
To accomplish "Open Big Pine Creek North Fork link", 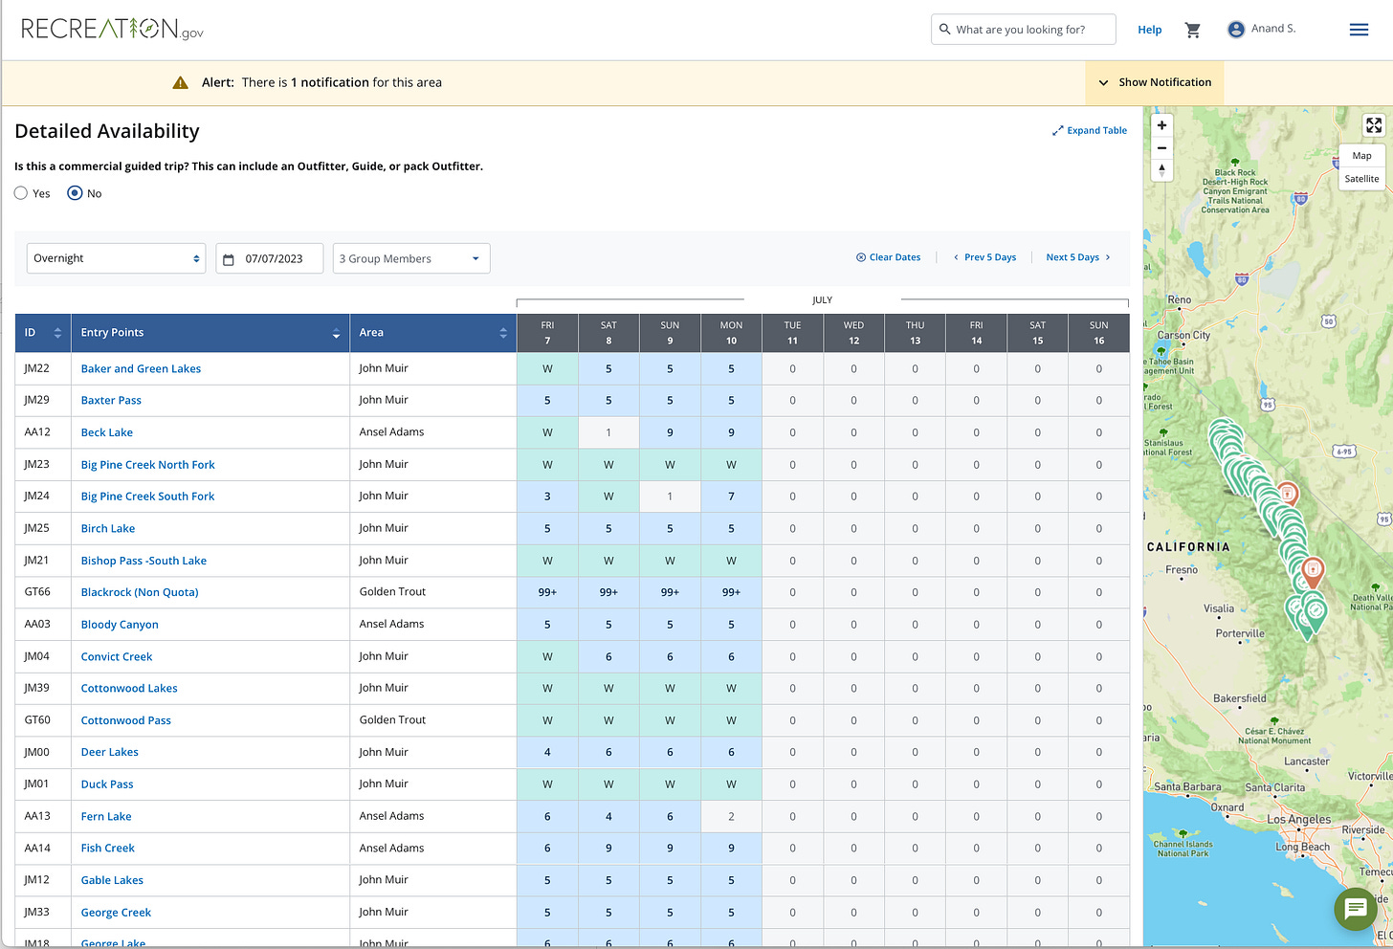I will point(148,465).
